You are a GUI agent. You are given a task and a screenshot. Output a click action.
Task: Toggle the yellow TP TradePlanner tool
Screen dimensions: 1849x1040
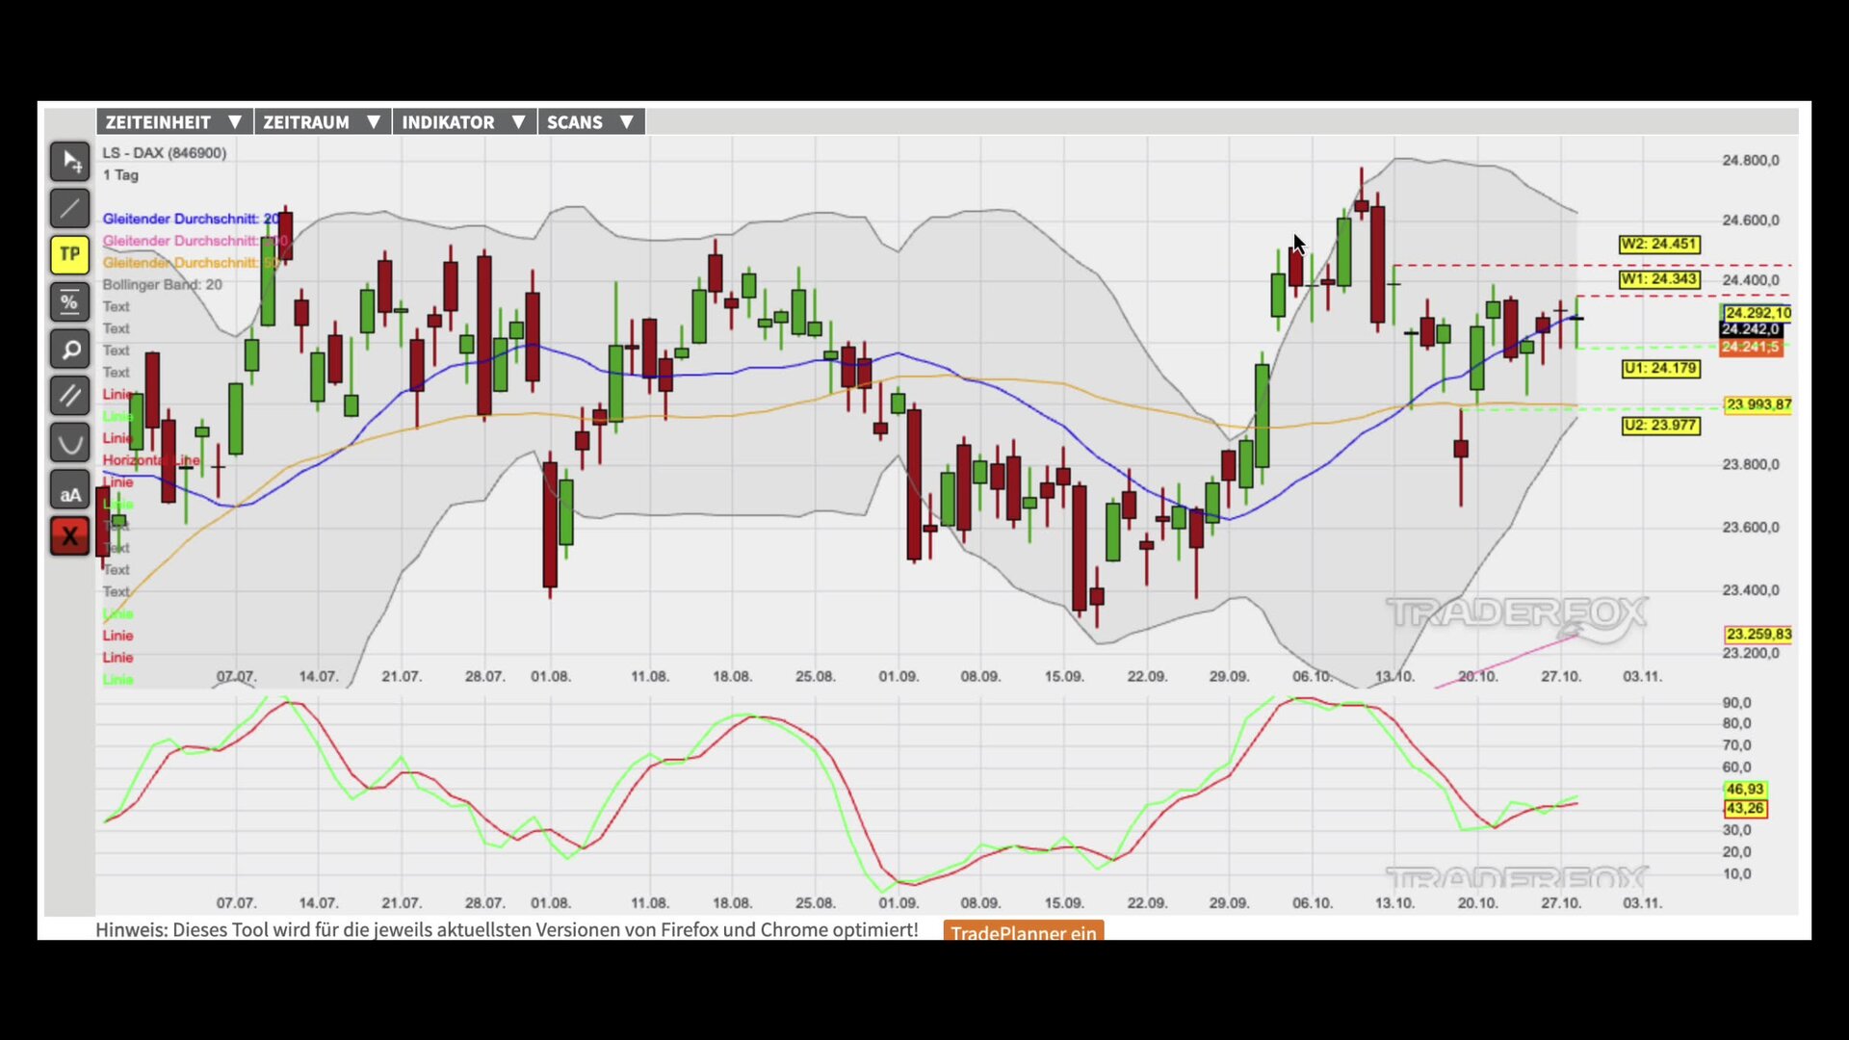click(69, 254)
